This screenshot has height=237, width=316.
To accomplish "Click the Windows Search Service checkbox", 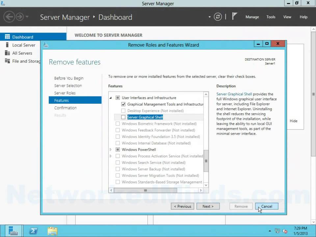I will (118, 162).
